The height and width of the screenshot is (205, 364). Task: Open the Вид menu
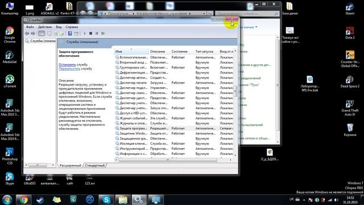(59, 27)
